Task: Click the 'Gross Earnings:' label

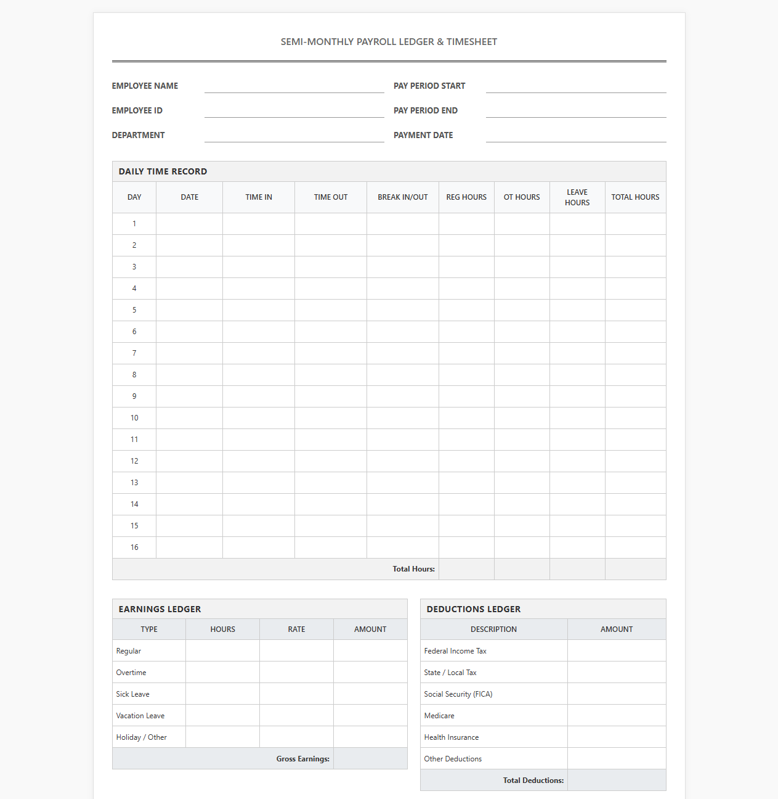Action: [302, 759]
